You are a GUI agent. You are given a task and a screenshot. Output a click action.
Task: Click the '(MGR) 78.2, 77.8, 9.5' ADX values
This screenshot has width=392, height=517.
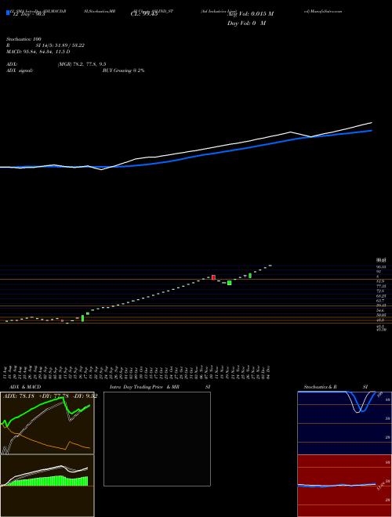point(82,64)
